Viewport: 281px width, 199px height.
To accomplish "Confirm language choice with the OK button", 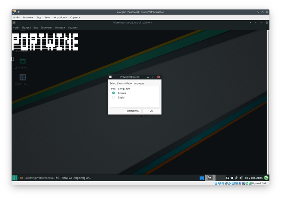I will point(151,111).
